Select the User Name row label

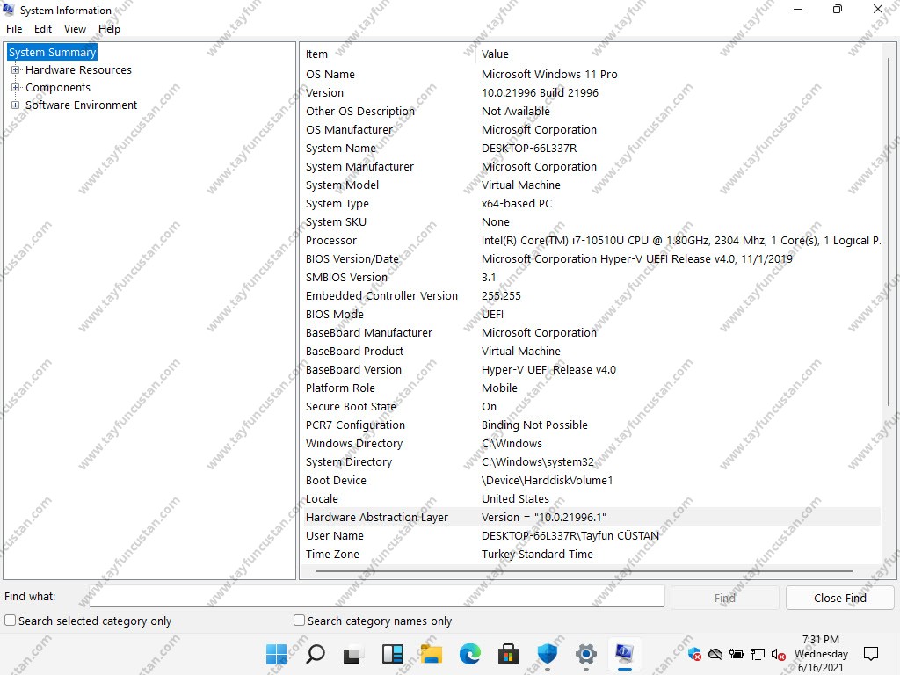point(335,535)
